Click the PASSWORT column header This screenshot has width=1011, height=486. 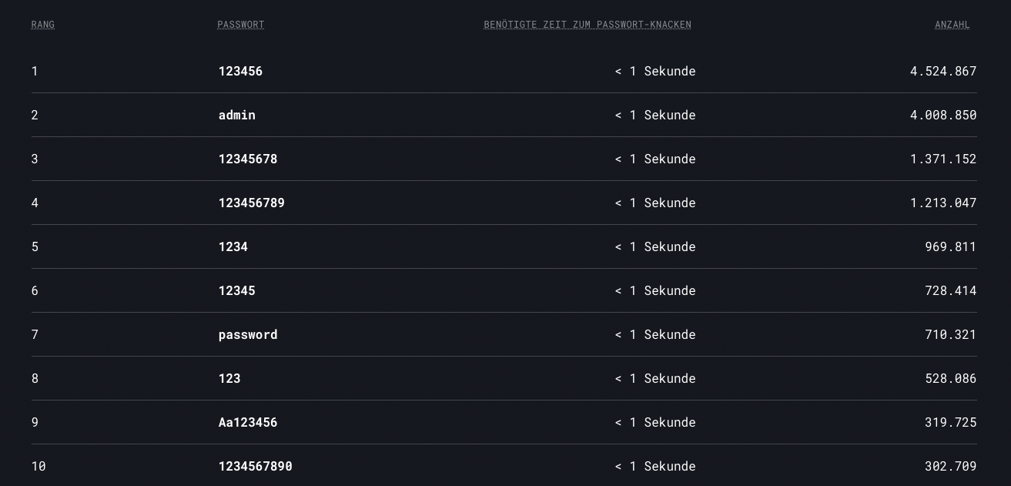(x=241, y=25)
